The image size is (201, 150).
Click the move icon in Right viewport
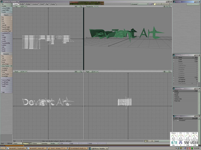[165, 72]
